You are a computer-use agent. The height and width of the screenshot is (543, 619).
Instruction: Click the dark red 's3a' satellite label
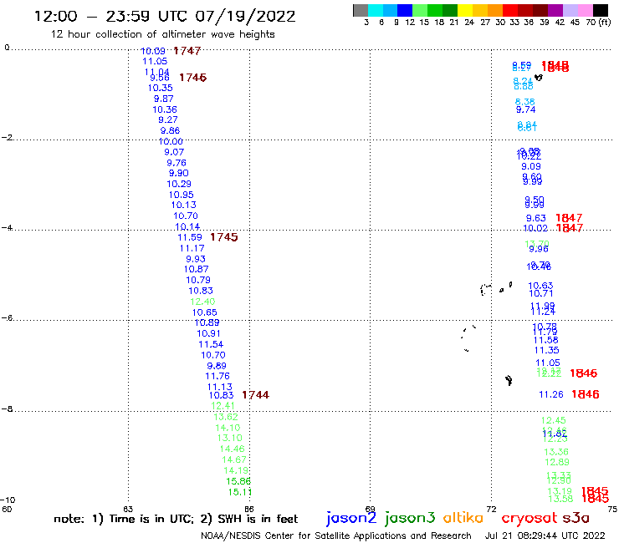tap(576, 518)
